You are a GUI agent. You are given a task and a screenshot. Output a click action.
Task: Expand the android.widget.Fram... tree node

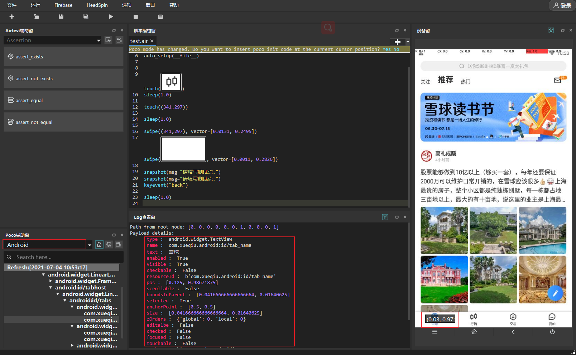coord(51,281)
